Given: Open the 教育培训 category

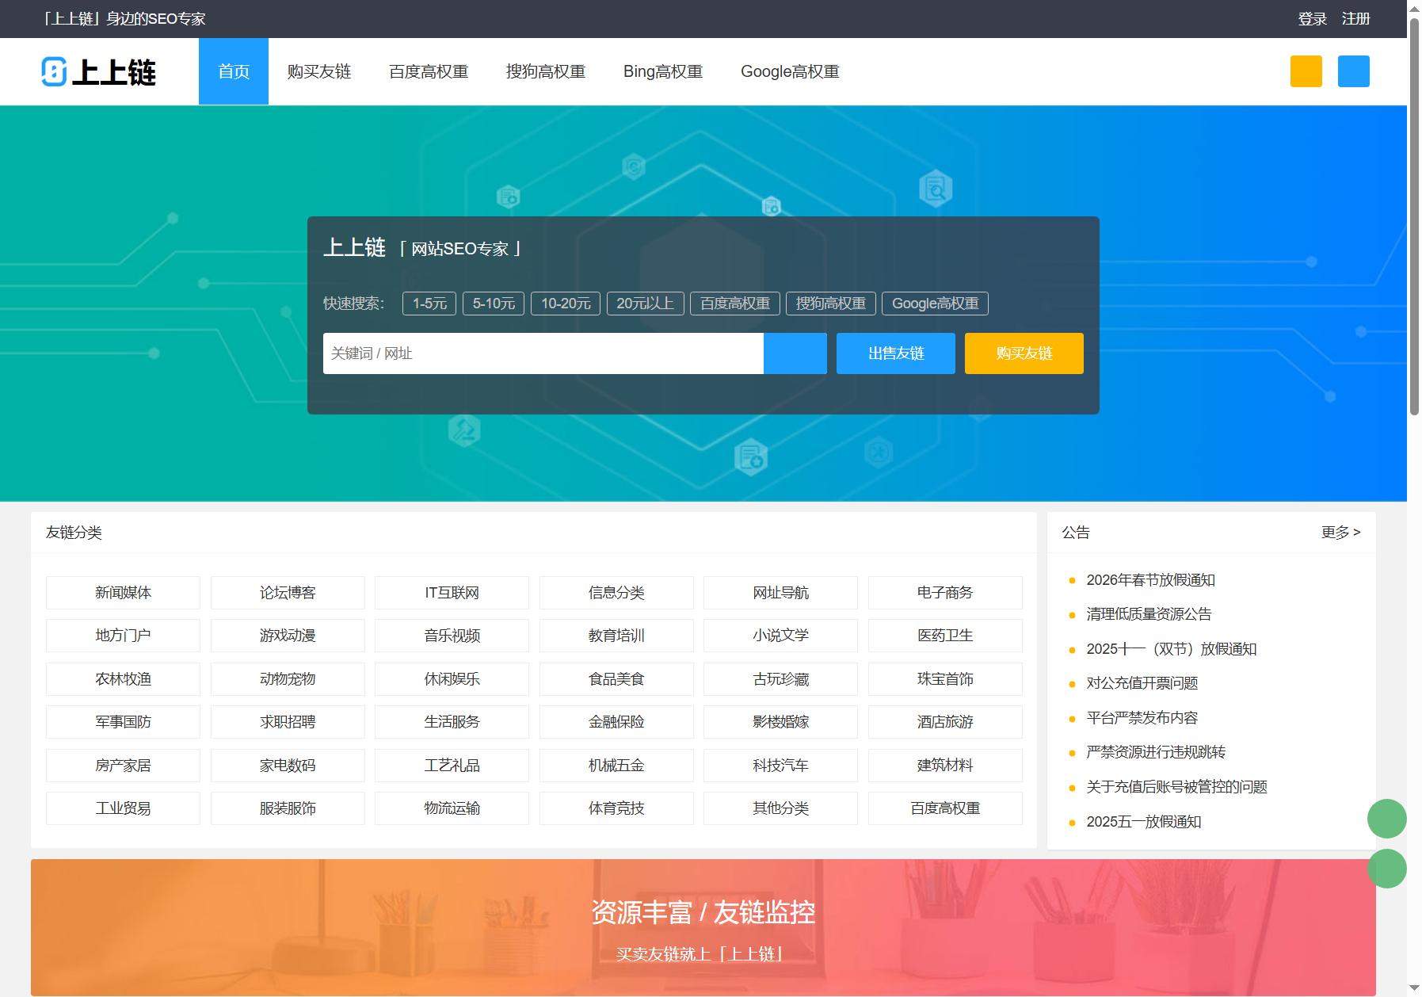Looking at the screenshot, I should click(x=616, y=636).
